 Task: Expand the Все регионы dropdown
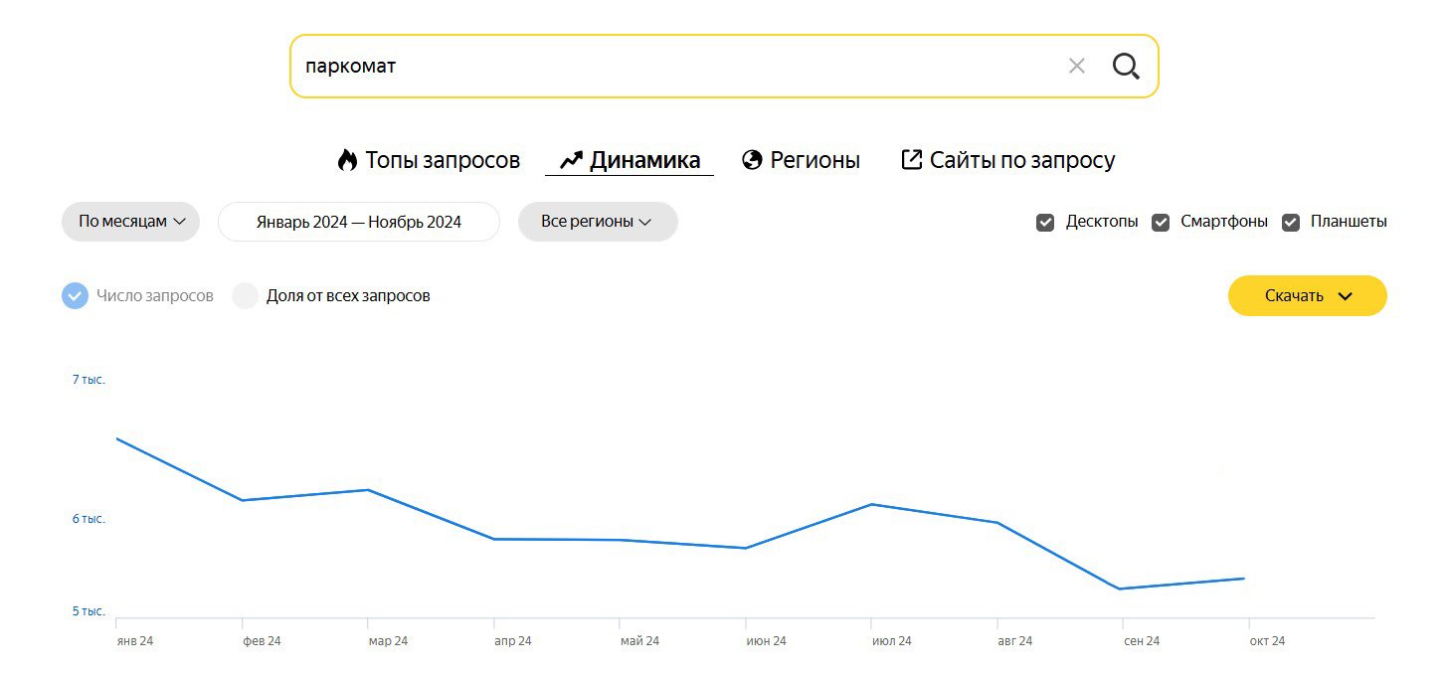597,222
